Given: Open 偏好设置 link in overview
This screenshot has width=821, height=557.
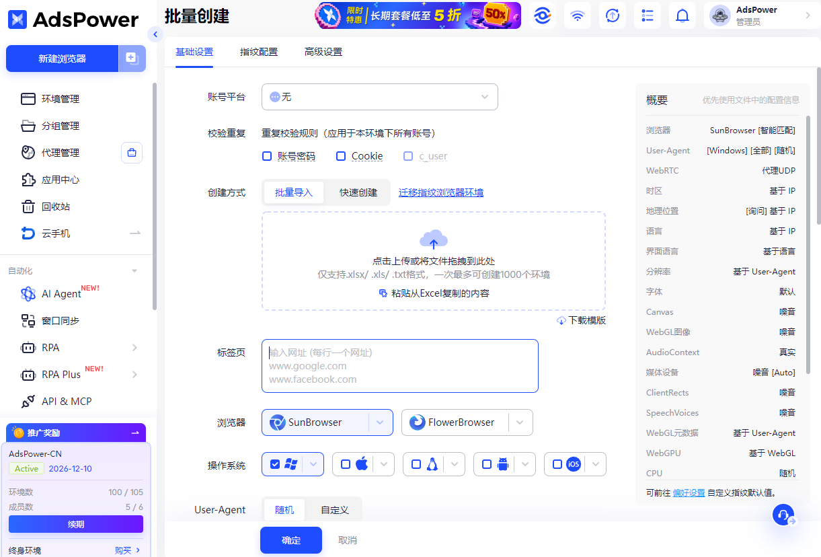Looking at the screenshot, I should point(689,492).
